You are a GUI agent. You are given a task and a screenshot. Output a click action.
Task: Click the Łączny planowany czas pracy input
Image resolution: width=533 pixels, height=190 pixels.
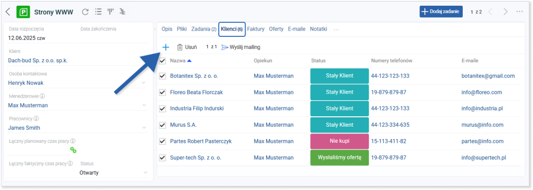click(x=37, y=151)
